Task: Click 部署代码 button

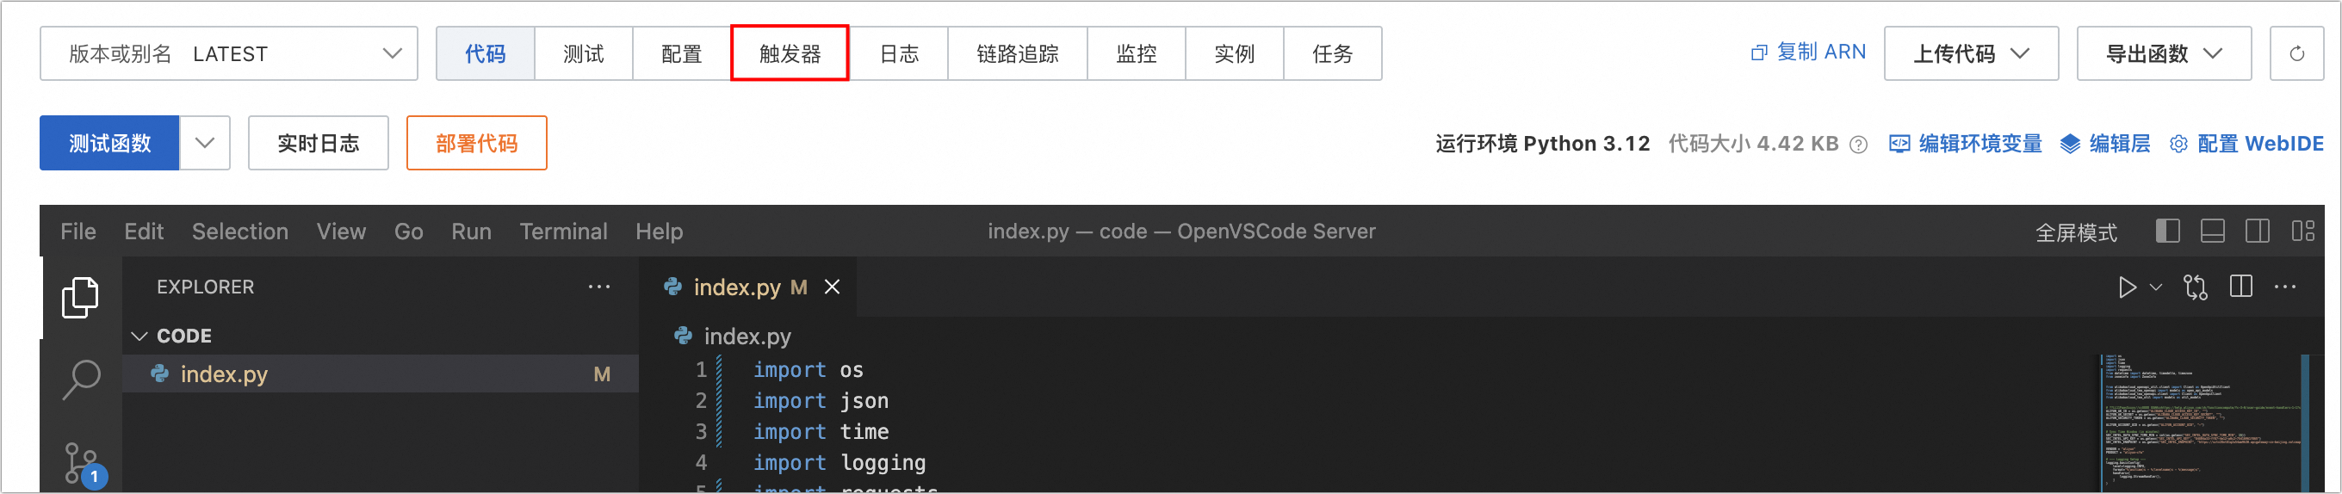Action: [x=476, y=143]
